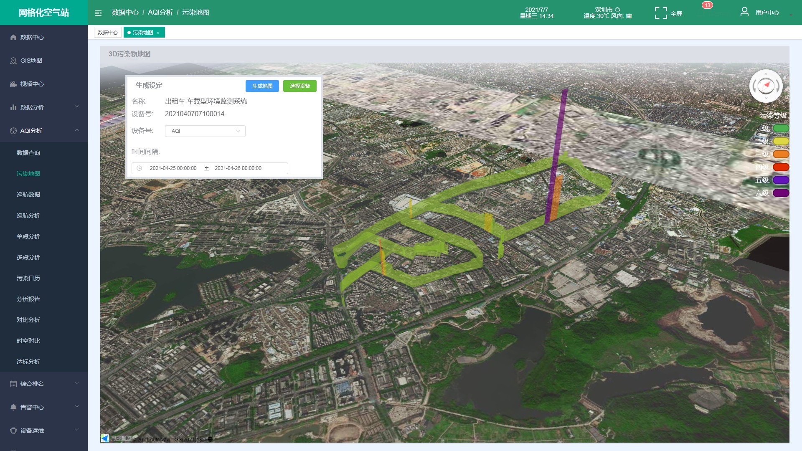This screenshot has height=451, width=802.
Task: Click the 视频中心 camera icon
Action: tap(13, 84)
